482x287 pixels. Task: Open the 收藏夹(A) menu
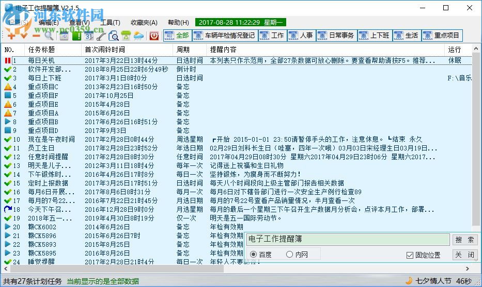pos(144,22)
